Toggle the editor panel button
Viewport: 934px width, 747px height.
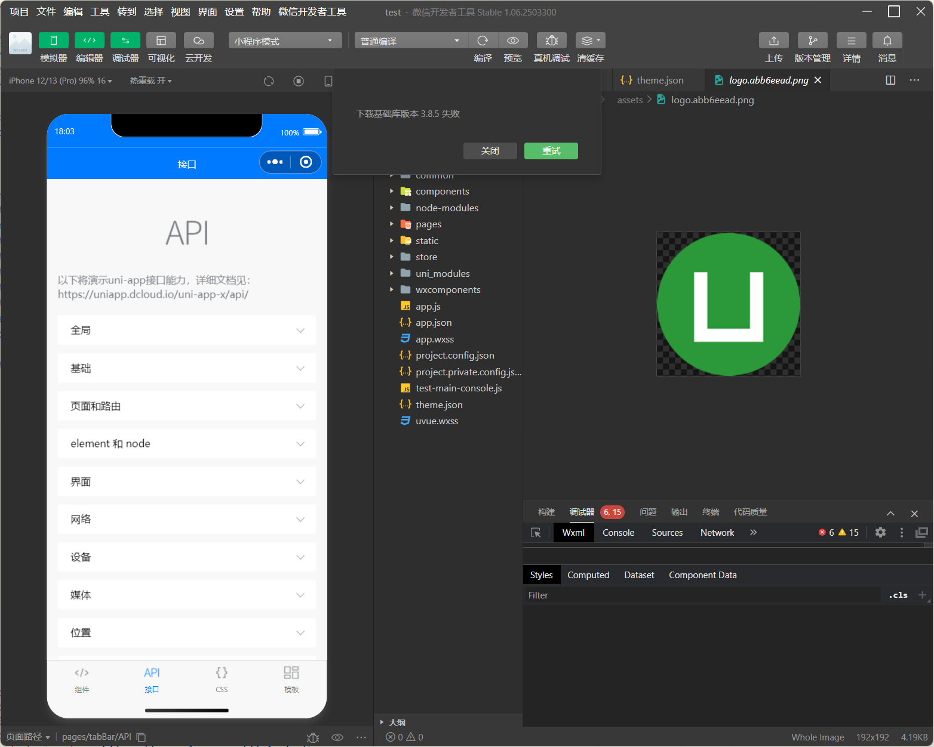pyautogui.click(x=90, y=41)
